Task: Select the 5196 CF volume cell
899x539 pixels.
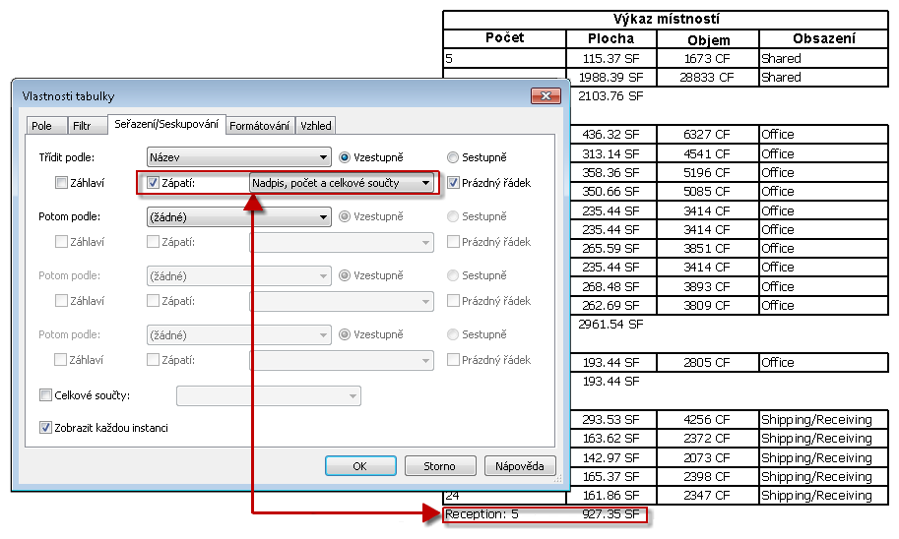Action: pyautogui.click(x=708, y=172)
